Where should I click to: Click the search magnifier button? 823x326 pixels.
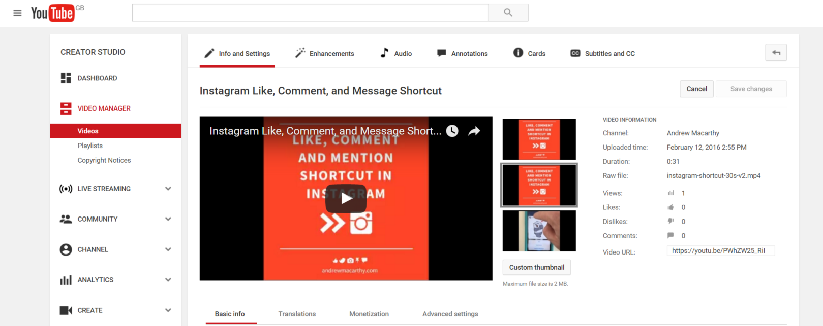click(x=508, y=13)
